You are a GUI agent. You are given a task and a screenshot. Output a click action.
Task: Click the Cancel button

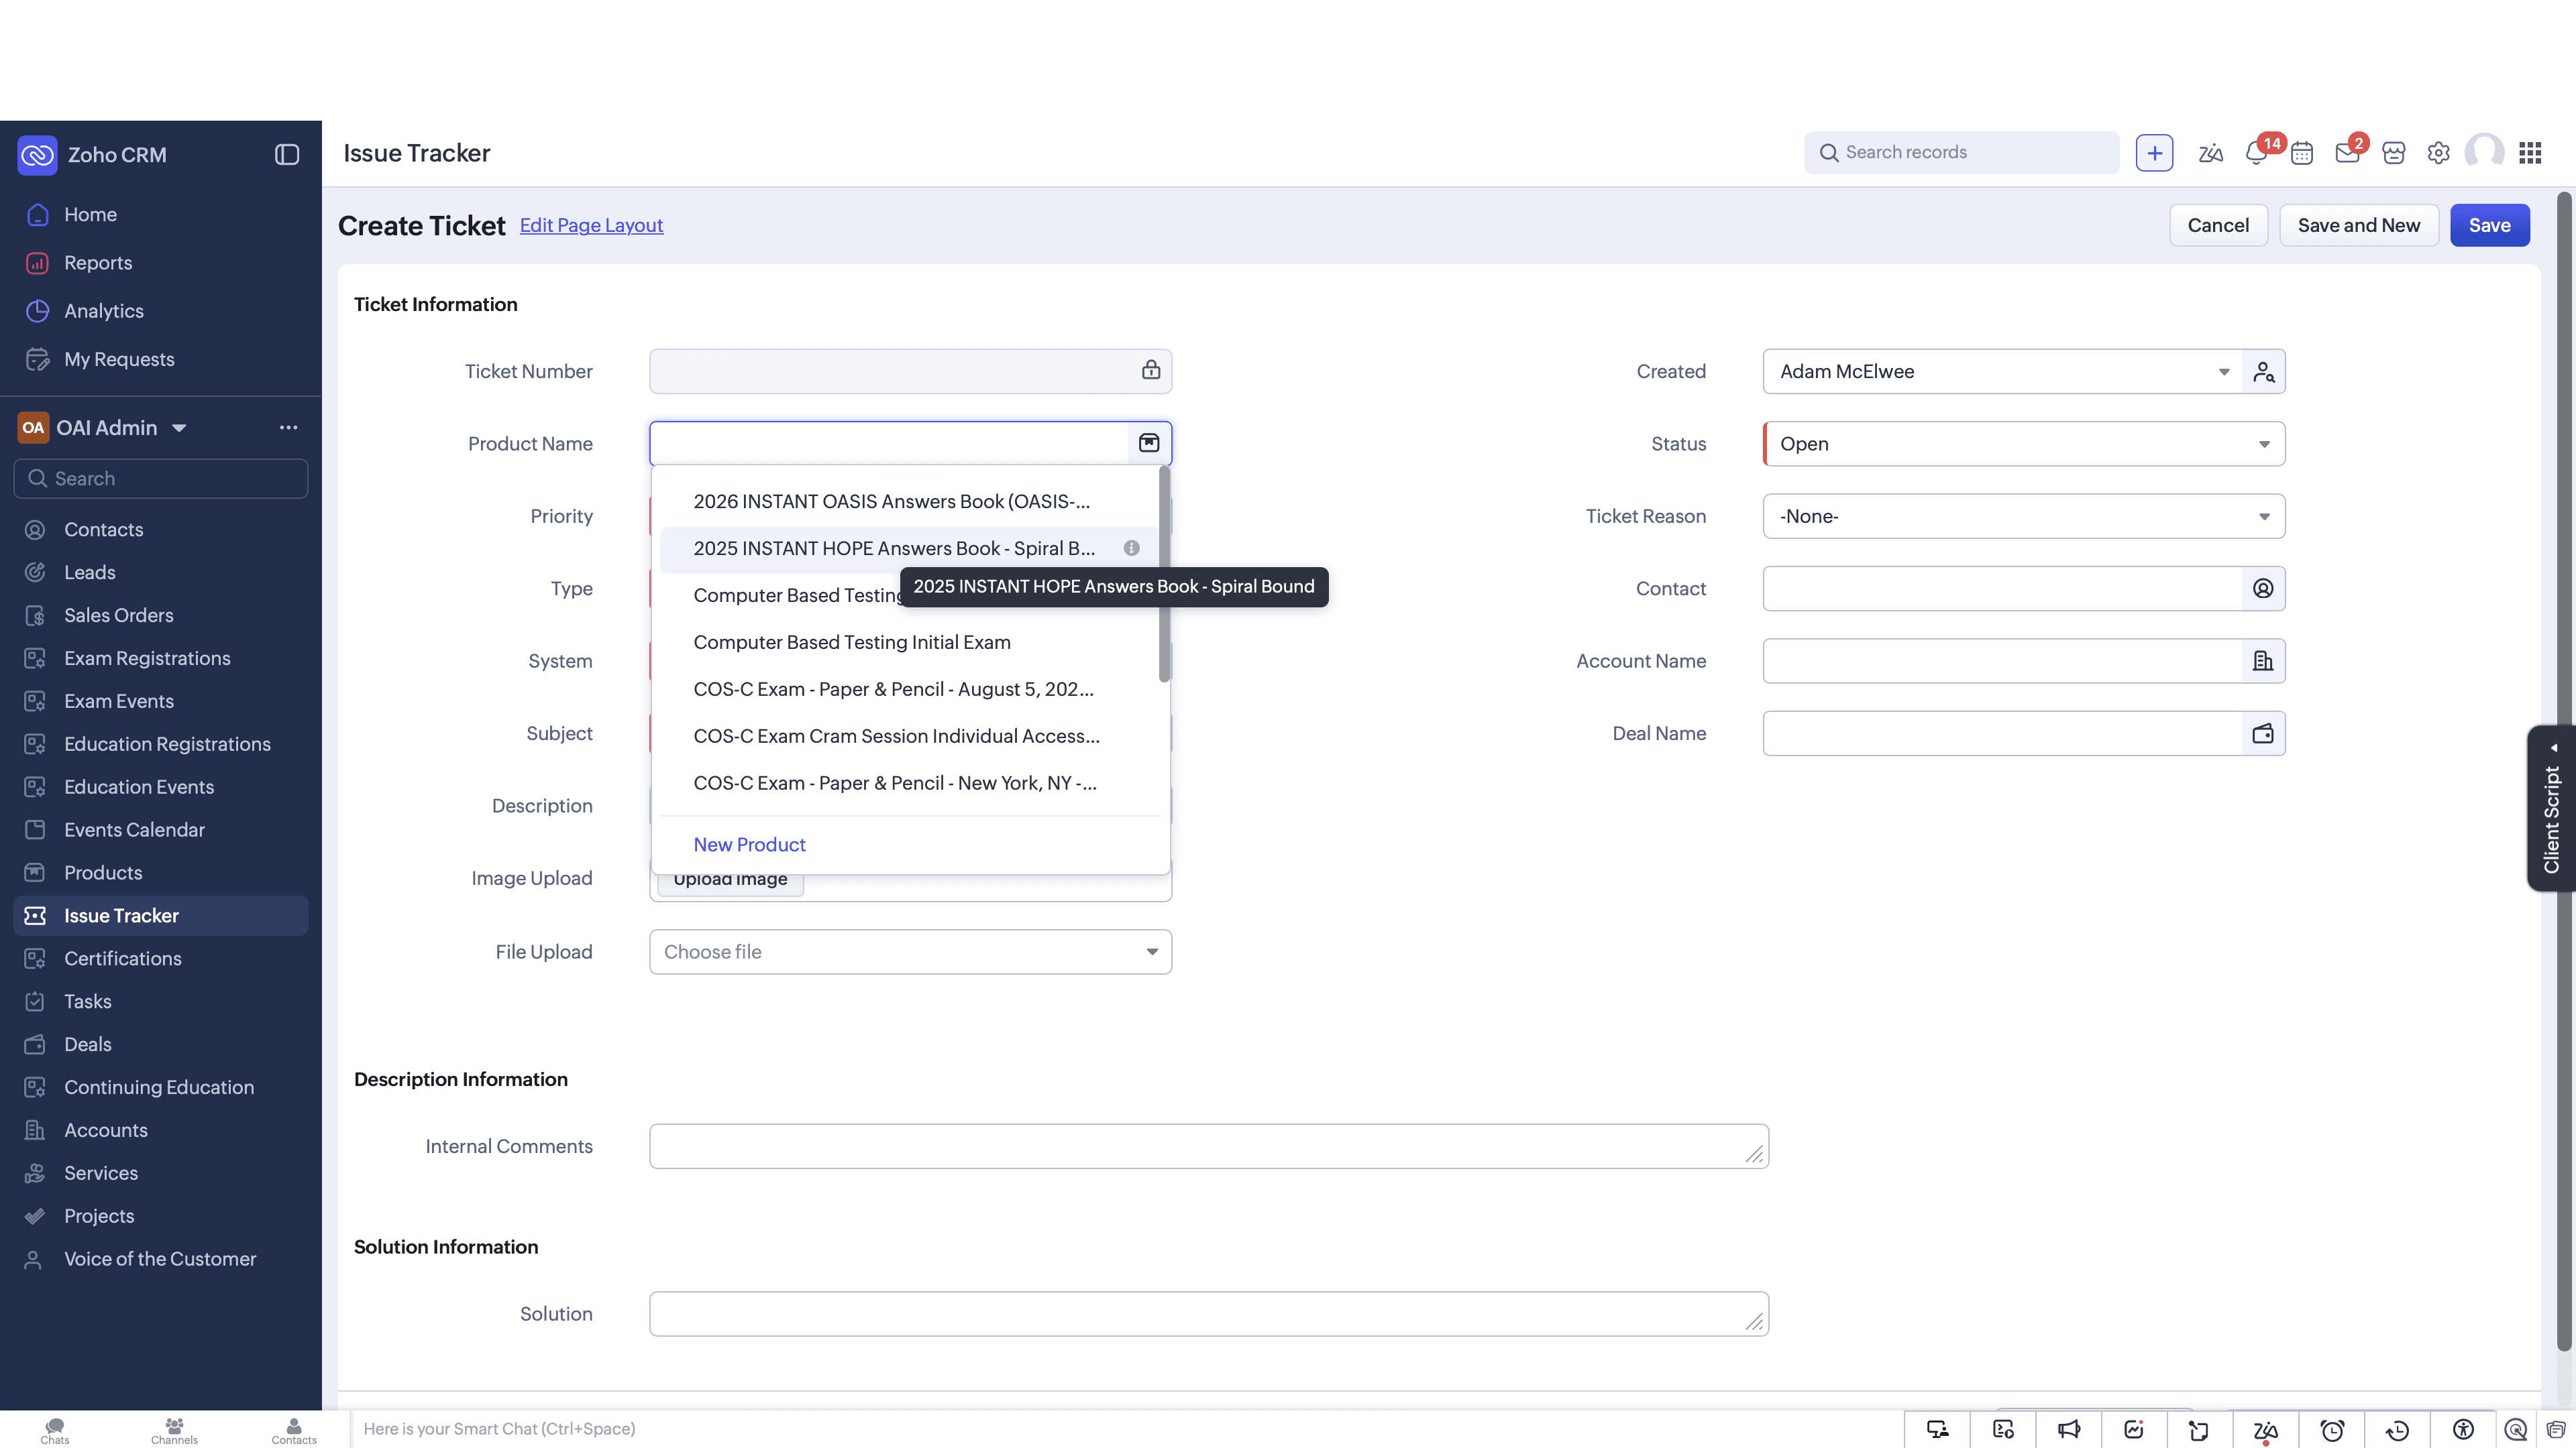coord(2218,225)
